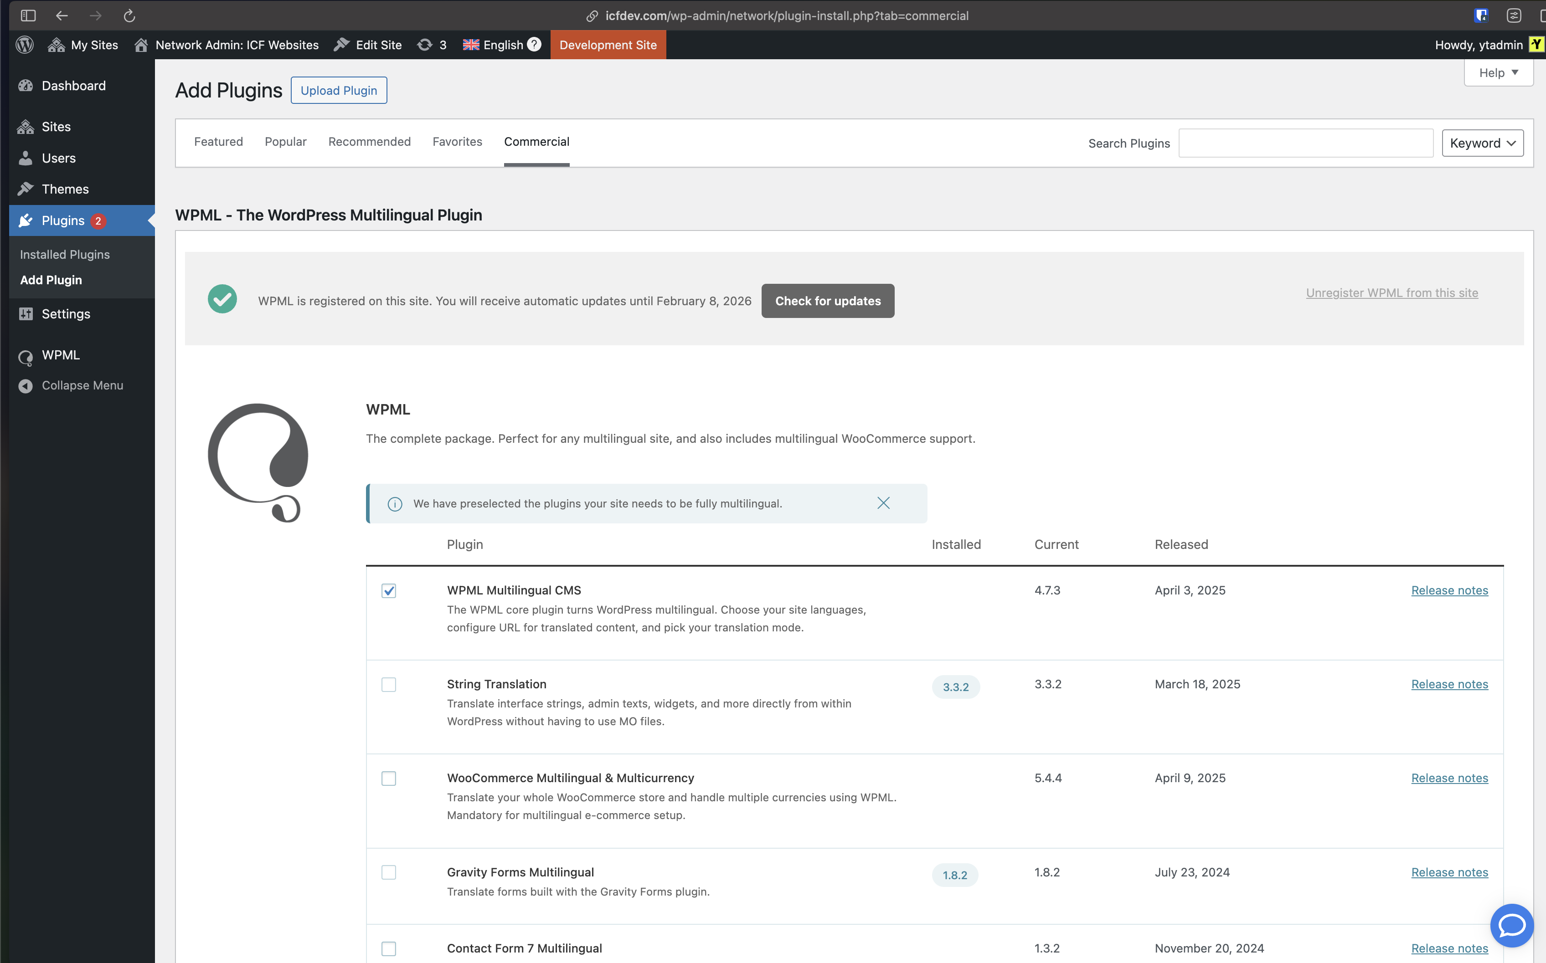Uncheck the WPML Multilingual CMS checkbox
Viewport: 1546px width, 963px height.
[389, 591]
